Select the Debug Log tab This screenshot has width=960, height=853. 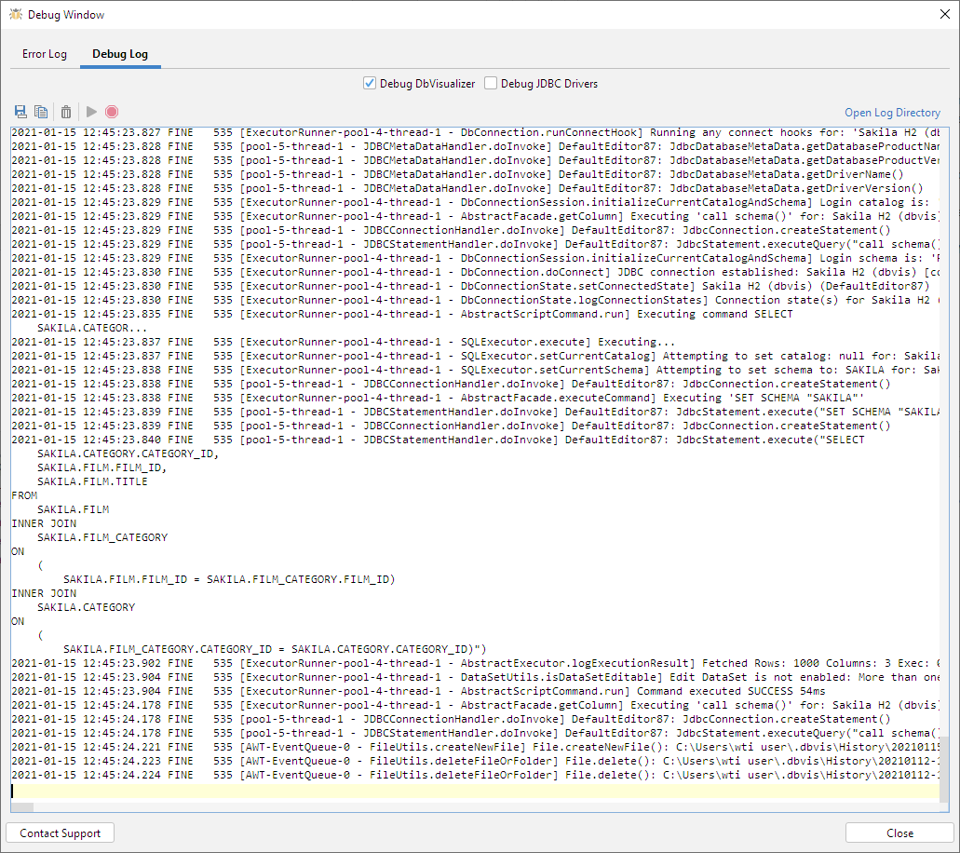pyautogui.click(x=119, y=54)
